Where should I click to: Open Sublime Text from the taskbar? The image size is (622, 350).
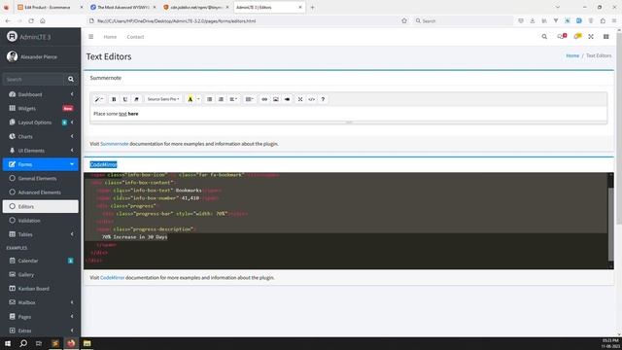[x=55, y=343]
